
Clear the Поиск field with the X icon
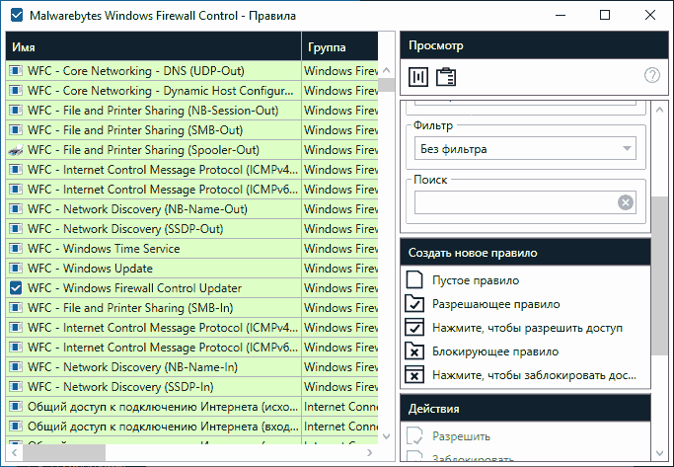(625, 202)
